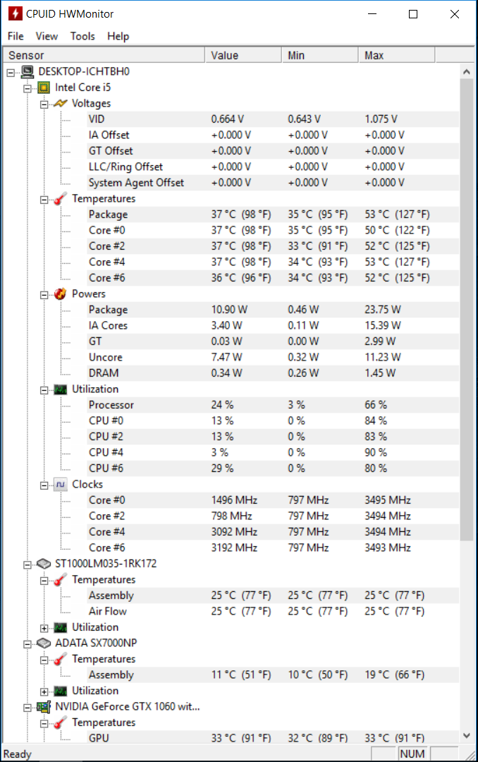
Task: Click the Powers flame icon
Action: coord(60,294)
